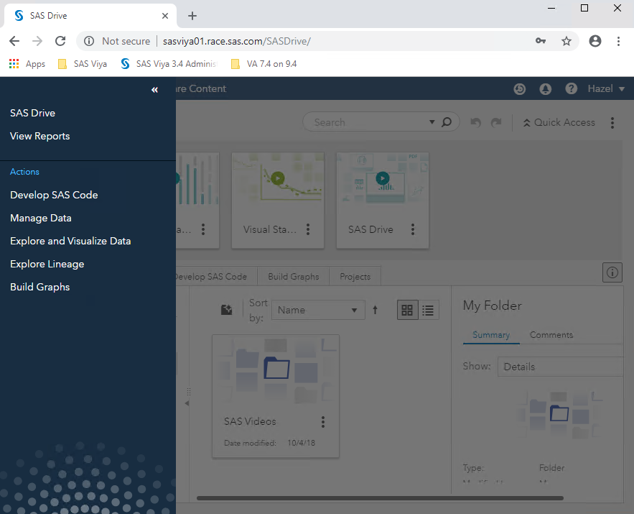The width and height of the screenshot is (634, 514).
Task: Reload the browser page
Action: point(60,41)
